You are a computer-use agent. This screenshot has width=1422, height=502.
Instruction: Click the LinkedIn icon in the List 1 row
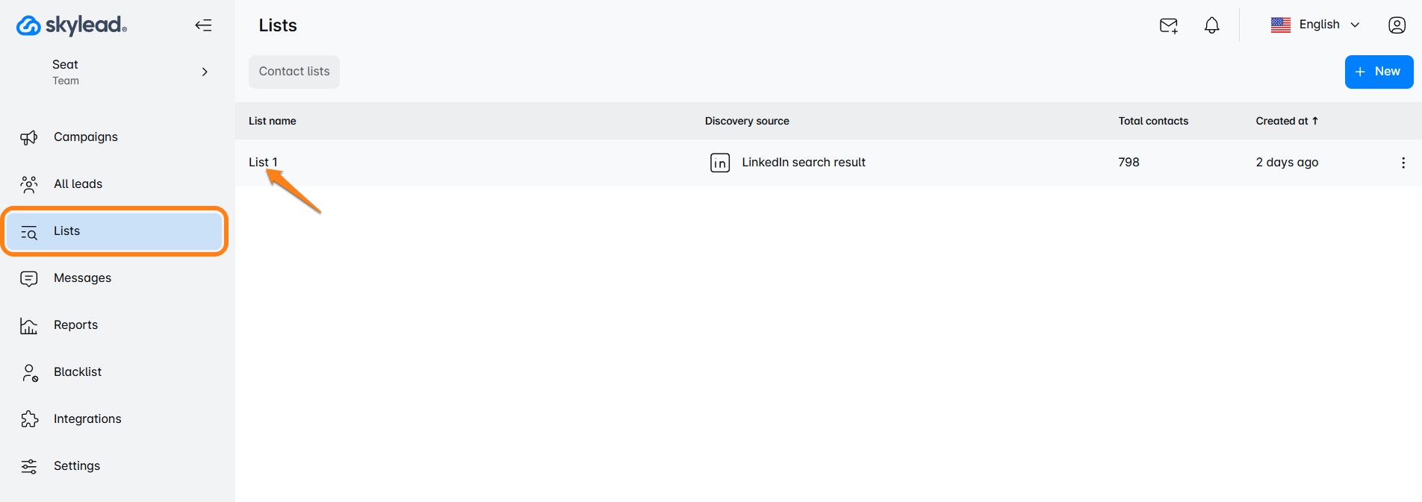[720, 163]
